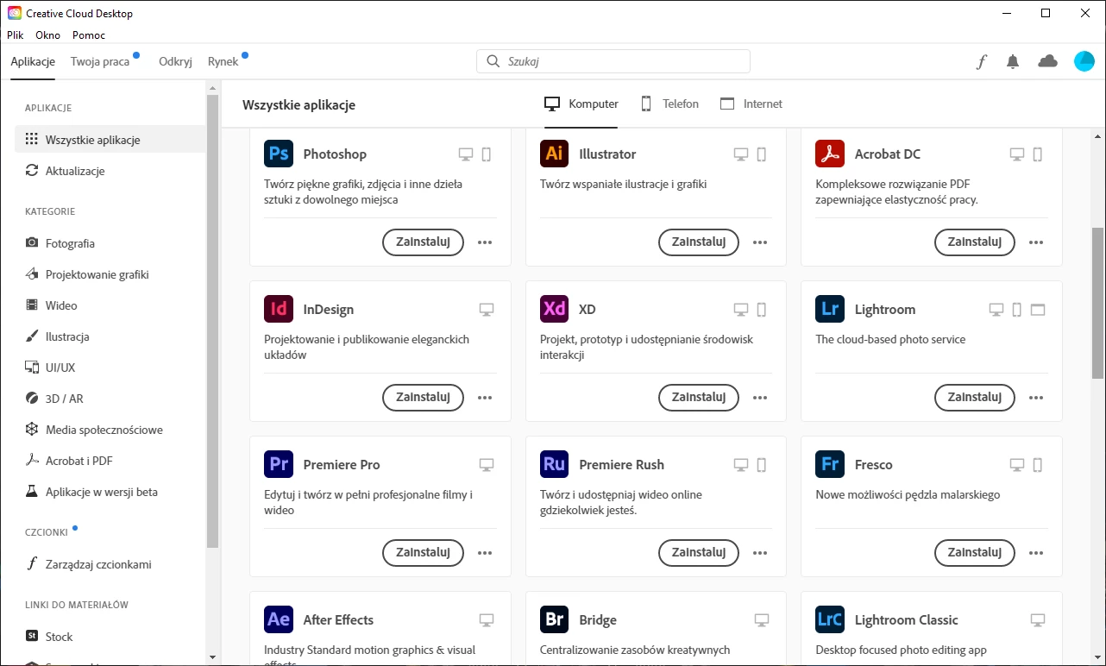Show Komputer apps tab
This screenshot has height=666, width=1106.
[581, 104]
